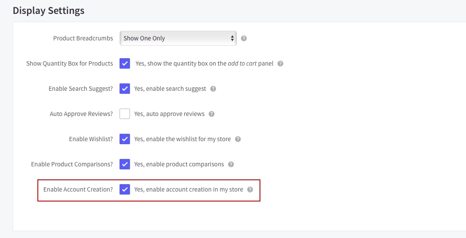Click help icon beside quantity box option

click(x=280, y=63)
